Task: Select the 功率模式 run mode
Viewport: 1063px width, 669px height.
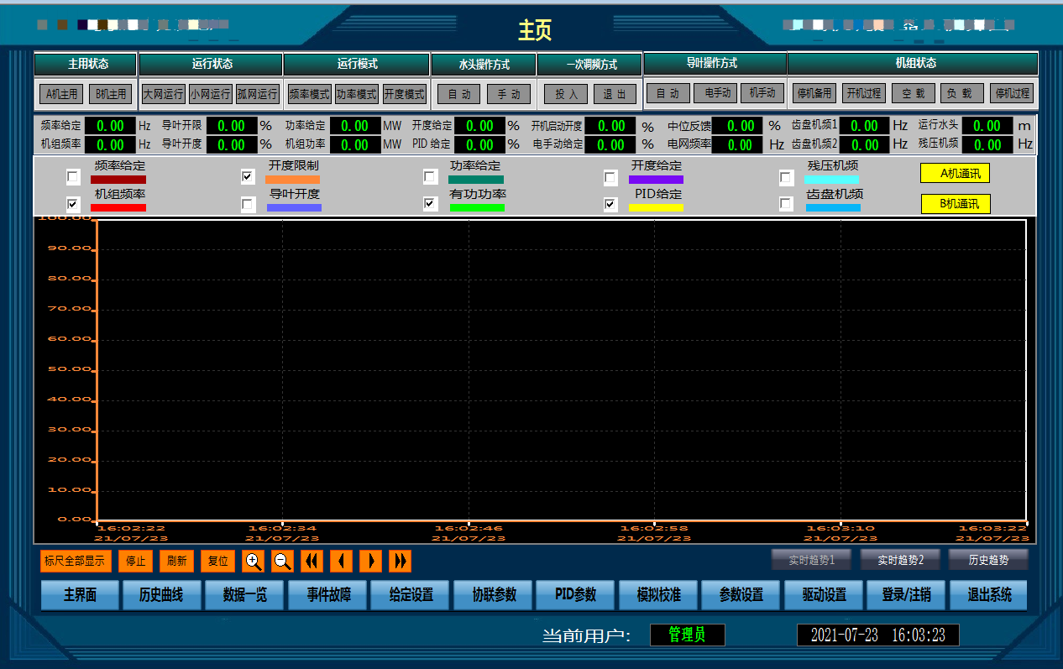Action: pyautogui.click(x=357, y=94)
